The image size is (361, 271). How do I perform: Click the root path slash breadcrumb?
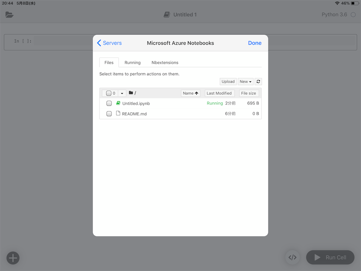click(x=135, y=93)
